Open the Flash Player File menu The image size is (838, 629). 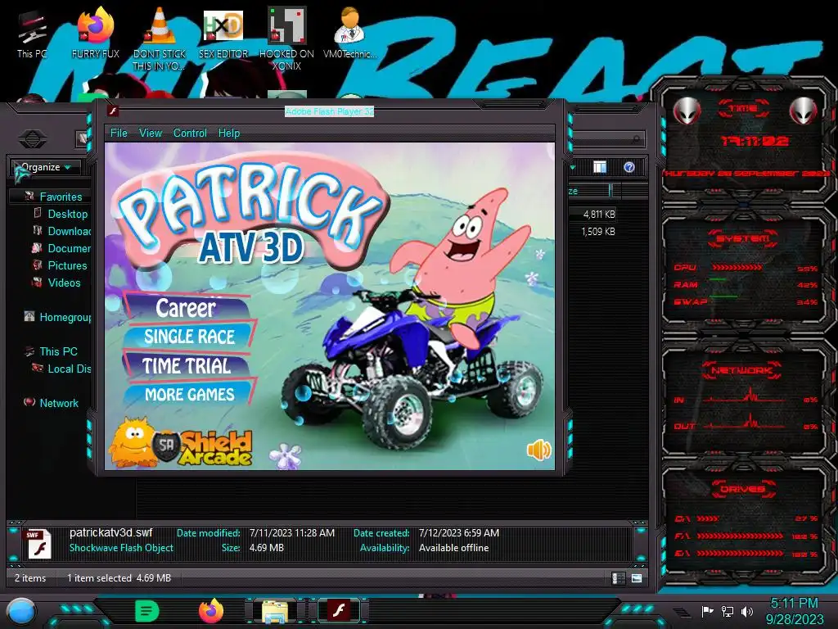119,133
